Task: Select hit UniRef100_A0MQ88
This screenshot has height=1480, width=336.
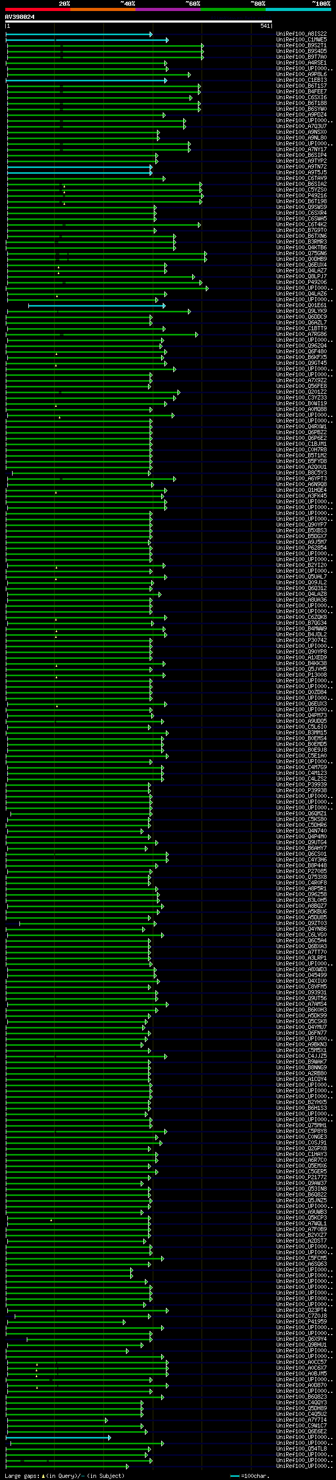Action: point(301,409)
